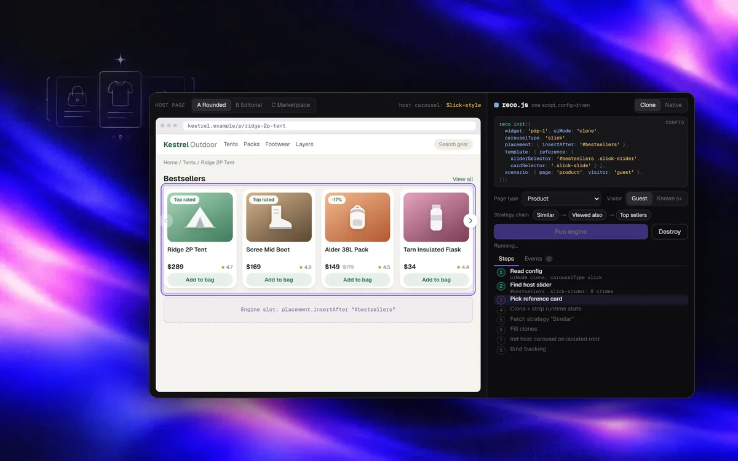The height and width of the screenshot is (461, 738).
Task: Toggle the Top sellers strategy chip
Action: pyautogui.click(x=633, y=215)
